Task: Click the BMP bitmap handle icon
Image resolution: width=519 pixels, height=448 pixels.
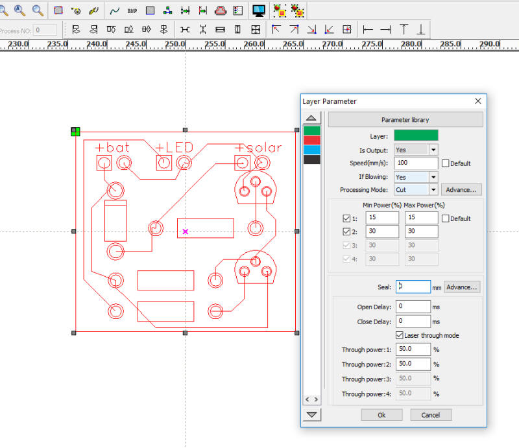Action: click(132, 10)
